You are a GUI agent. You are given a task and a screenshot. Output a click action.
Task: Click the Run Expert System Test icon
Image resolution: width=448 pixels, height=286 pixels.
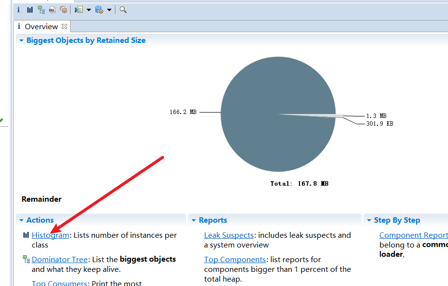(79, 9)
